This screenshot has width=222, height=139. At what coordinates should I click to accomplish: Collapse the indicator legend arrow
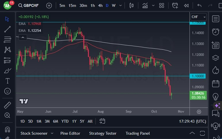point(23,38)
